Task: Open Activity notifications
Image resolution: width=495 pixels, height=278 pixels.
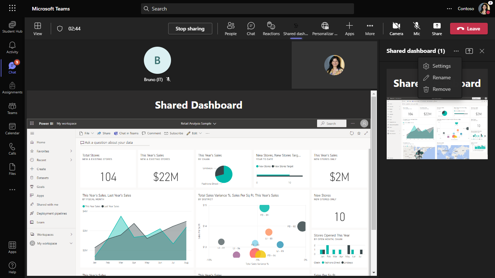Action: 12,47
